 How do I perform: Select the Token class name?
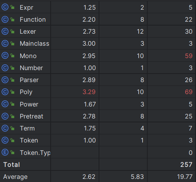(x=29, y=140)
